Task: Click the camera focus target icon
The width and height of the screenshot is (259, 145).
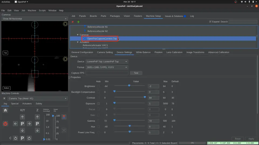Action: coord(64,130)
